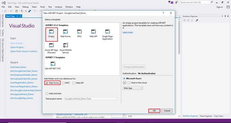Click Open Project link on Start Page
Viewport: 231px width, 123px height.
pos(18,47)
